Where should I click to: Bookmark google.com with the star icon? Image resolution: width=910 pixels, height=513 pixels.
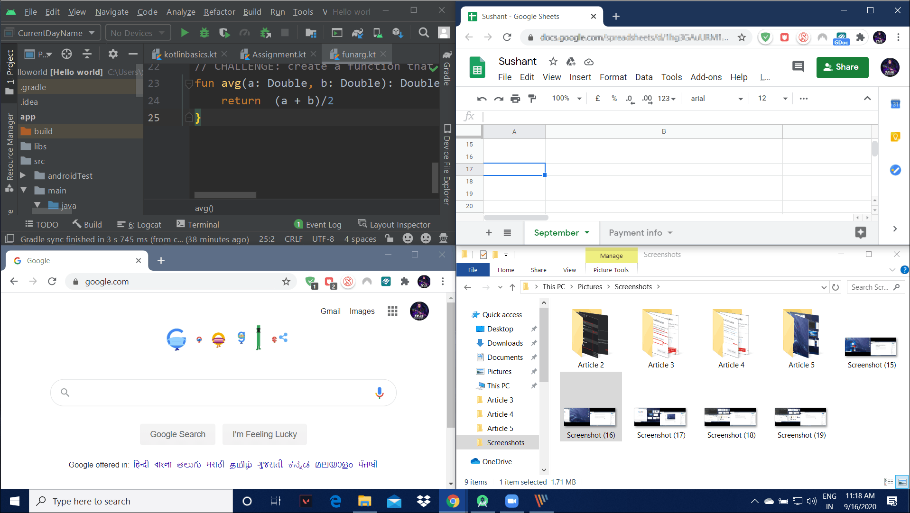(x=286, y=281)
